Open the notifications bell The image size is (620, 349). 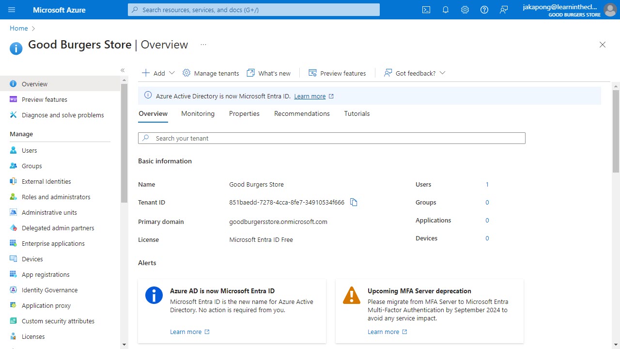point(446,10)
